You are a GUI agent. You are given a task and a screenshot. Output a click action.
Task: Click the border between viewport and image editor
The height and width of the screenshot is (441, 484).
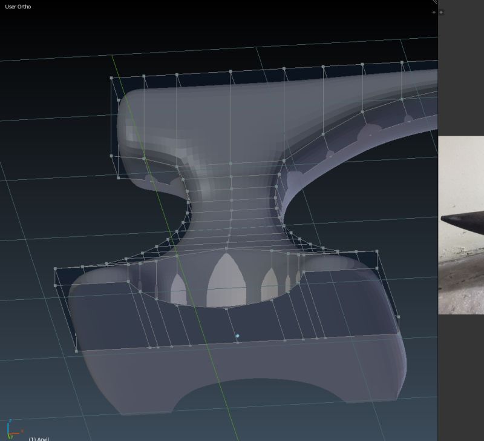pos(439,242)
